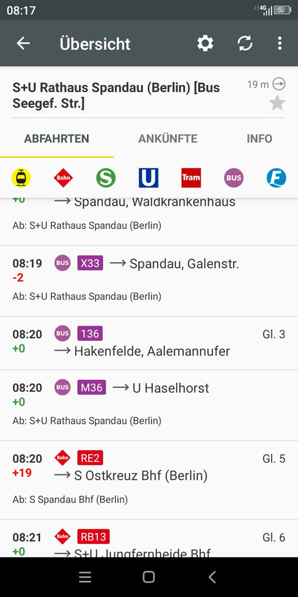Viewport: 298px width, 597px height.
Task: Open the three-dot overflow menu
Action: click(279, 43)
